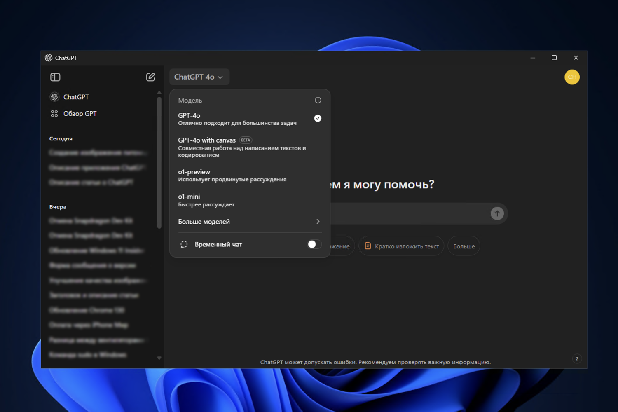Click the Сегодня heading in chat history

pyautogui.click(x=61, y=139)
